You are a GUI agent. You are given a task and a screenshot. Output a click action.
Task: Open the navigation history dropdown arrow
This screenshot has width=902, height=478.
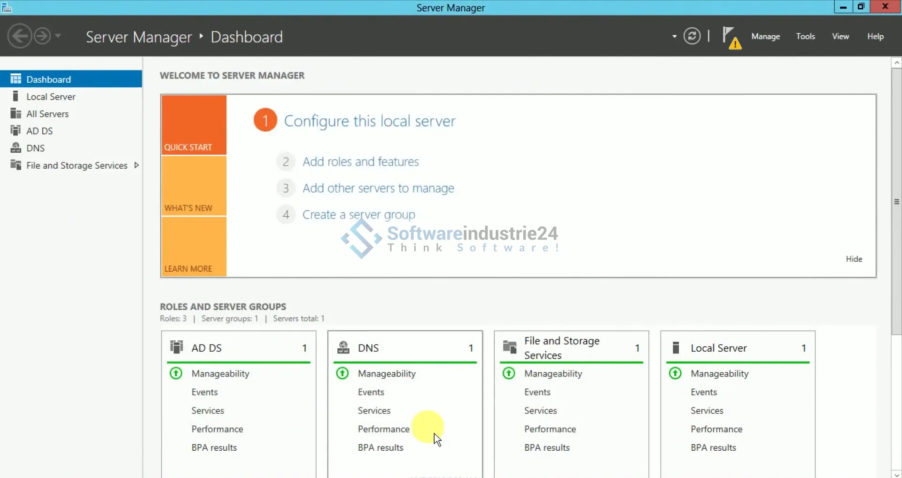[58, 36]
